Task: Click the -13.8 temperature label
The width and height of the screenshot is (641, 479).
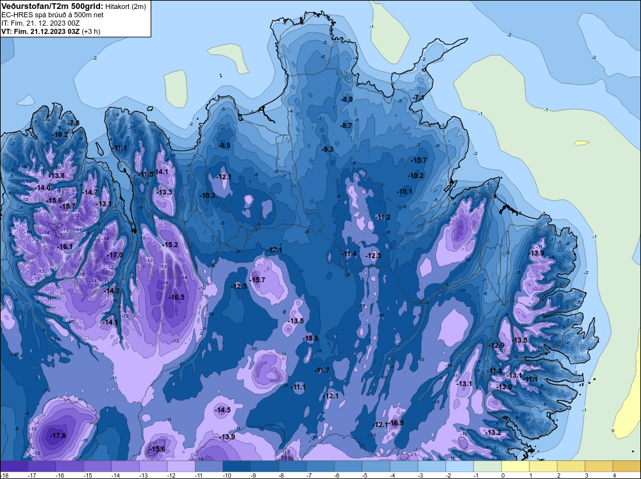Action: coord(56,176)
